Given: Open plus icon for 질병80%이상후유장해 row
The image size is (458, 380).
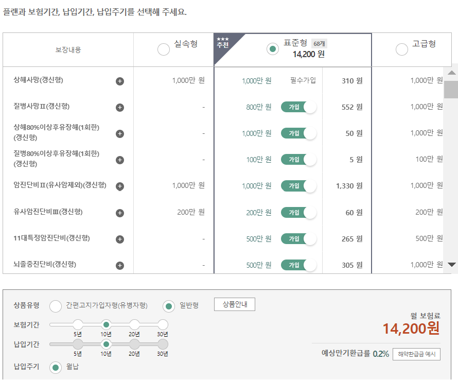Looking at the screenshot, I should point(120,160).
